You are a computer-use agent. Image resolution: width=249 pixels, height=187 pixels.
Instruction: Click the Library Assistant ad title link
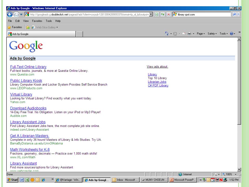pos(24,163)
